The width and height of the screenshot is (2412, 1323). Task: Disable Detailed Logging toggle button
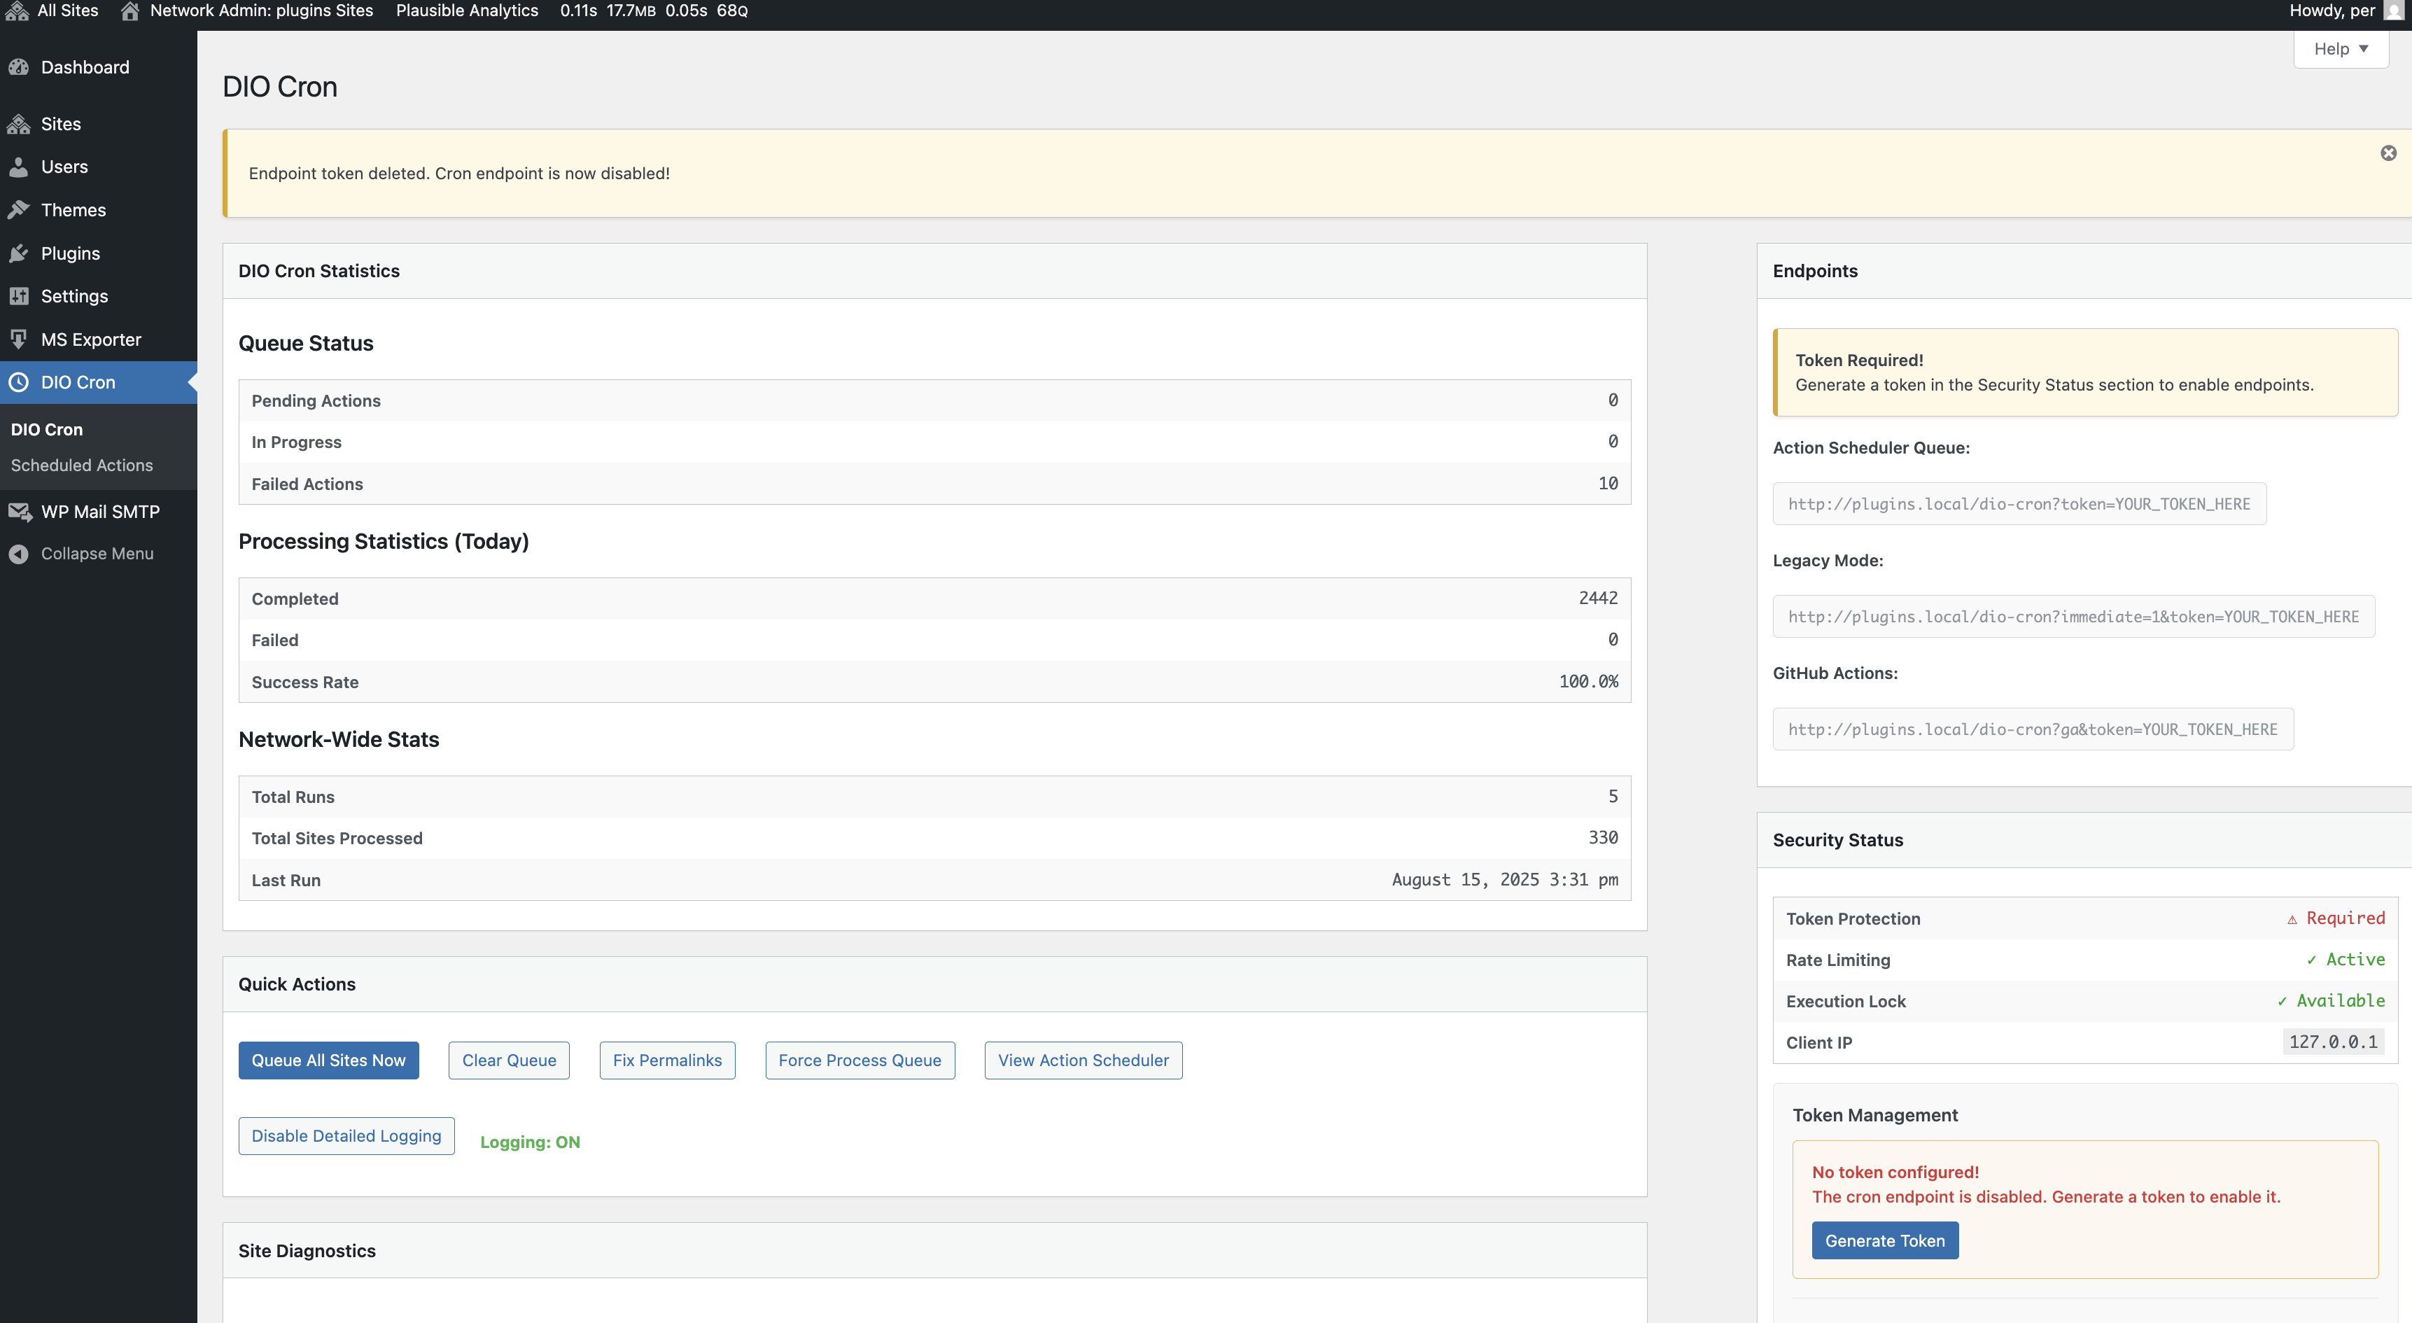pyautogui.click(x=346, y=1135)
